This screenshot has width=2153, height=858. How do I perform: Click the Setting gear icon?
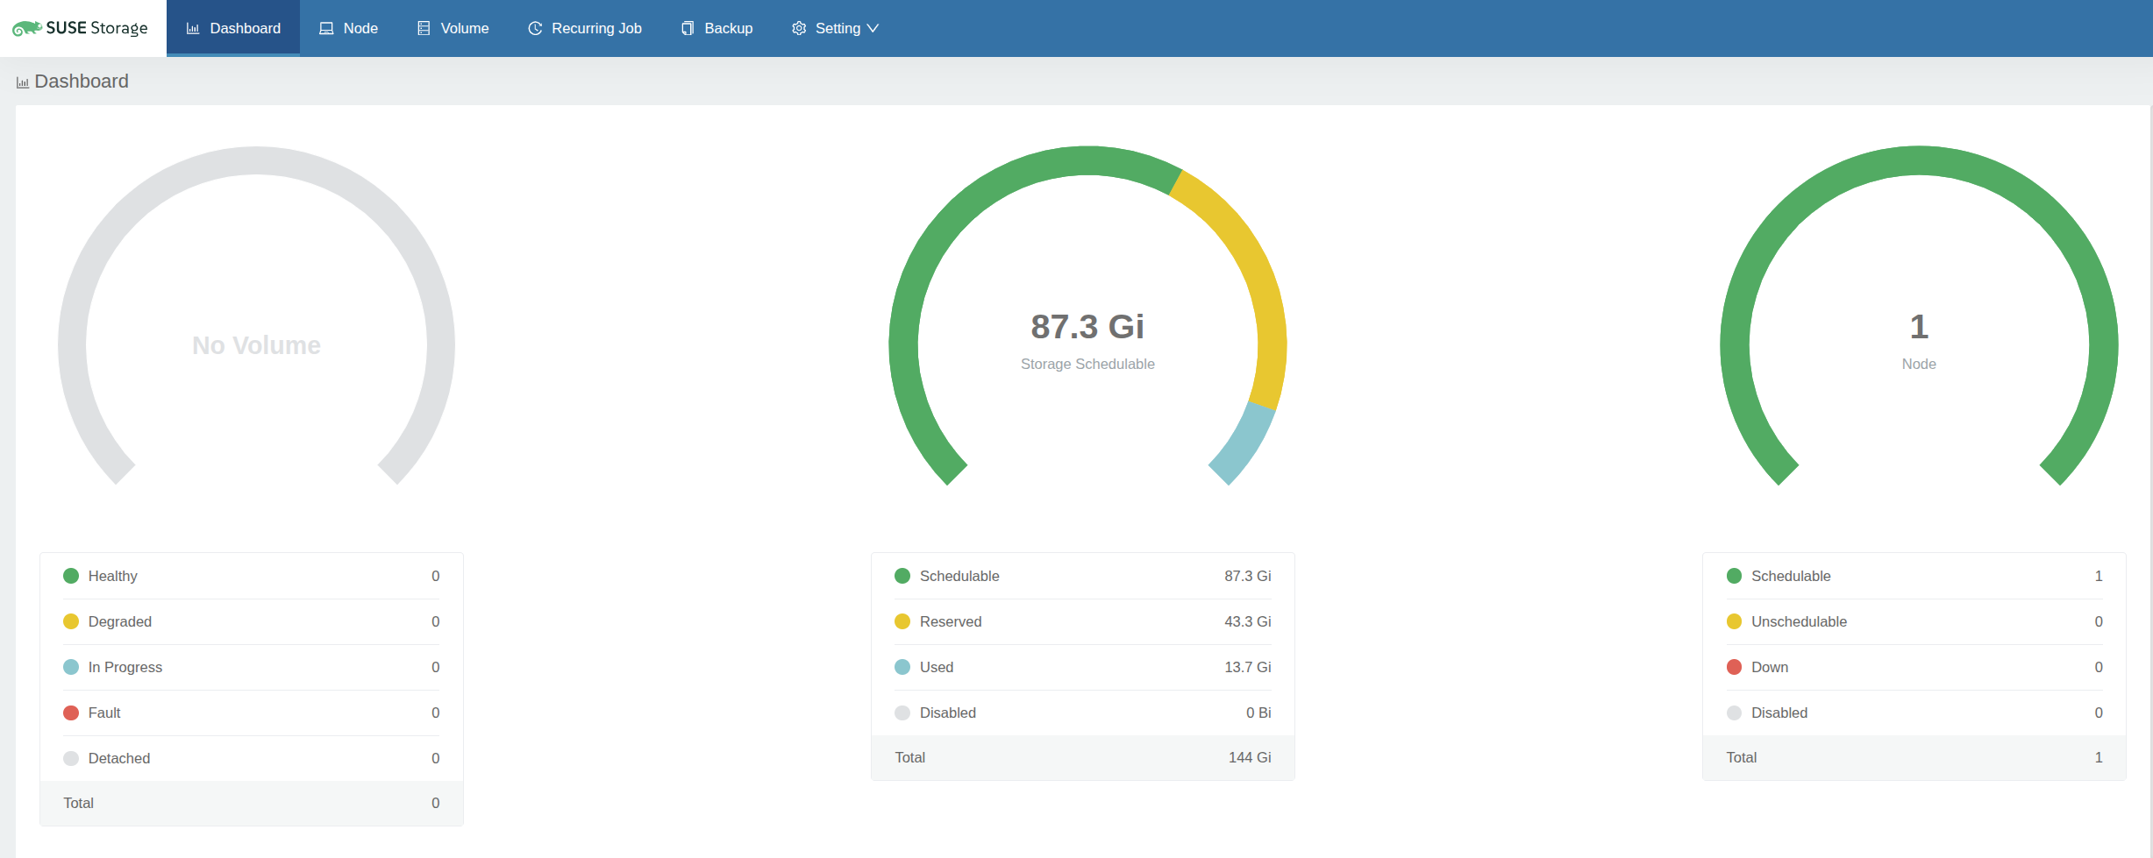click(799, 28)
